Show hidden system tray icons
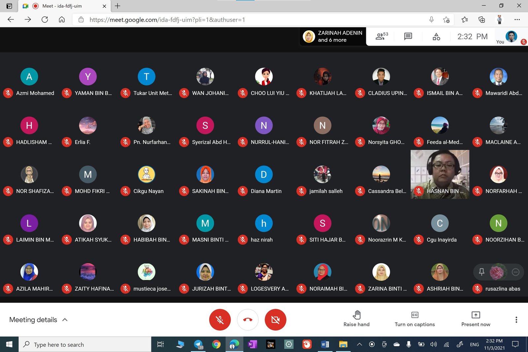Screen dimensions: 528x352 click(359, 344)
